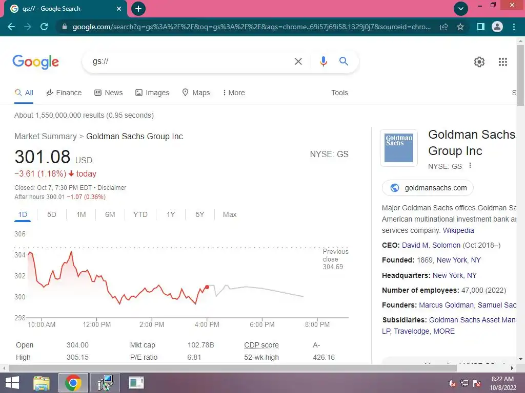Switch to the Maps tab
Image resolution: width=525 pixels, height=393 pixels.
[196, 93]
